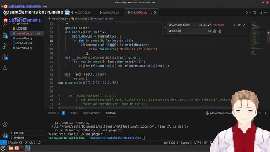Run the Python file with play button
The height and width of the screenshot is (152, 270).
click(246, 12)
